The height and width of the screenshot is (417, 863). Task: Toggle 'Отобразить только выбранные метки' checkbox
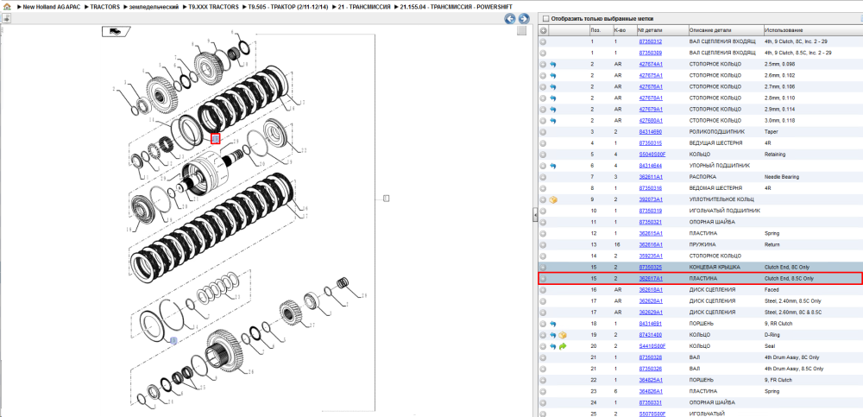coord(545,18)
